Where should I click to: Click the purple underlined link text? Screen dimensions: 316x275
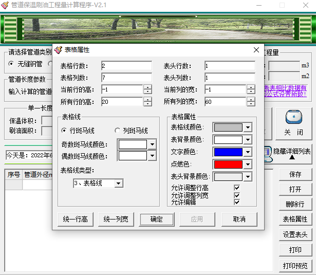click(x=285, y=91)
